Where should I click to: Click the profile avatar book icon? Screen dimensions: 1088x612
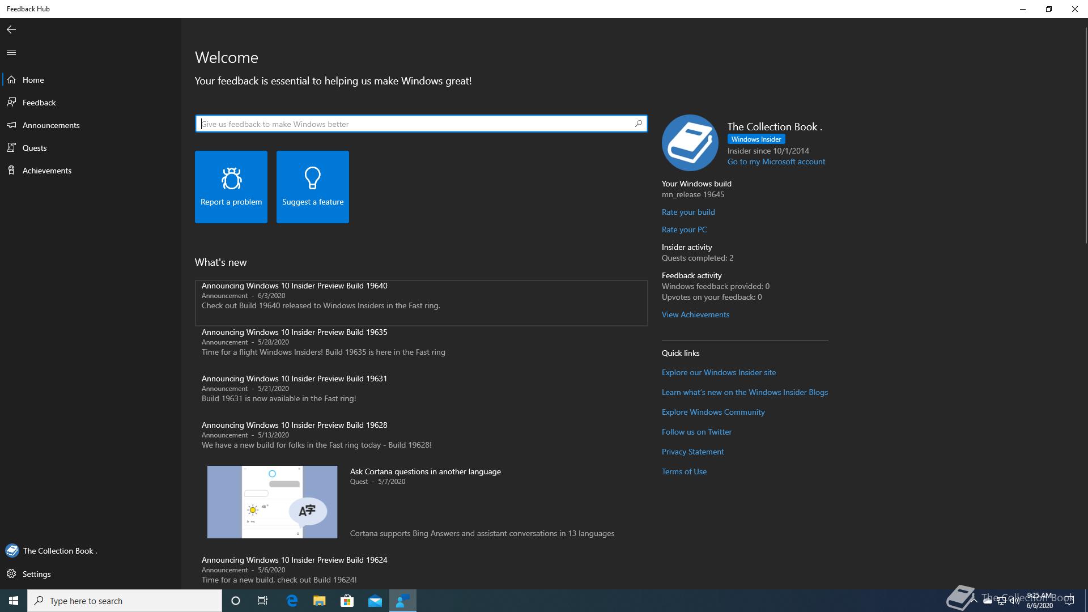(690, 143)
